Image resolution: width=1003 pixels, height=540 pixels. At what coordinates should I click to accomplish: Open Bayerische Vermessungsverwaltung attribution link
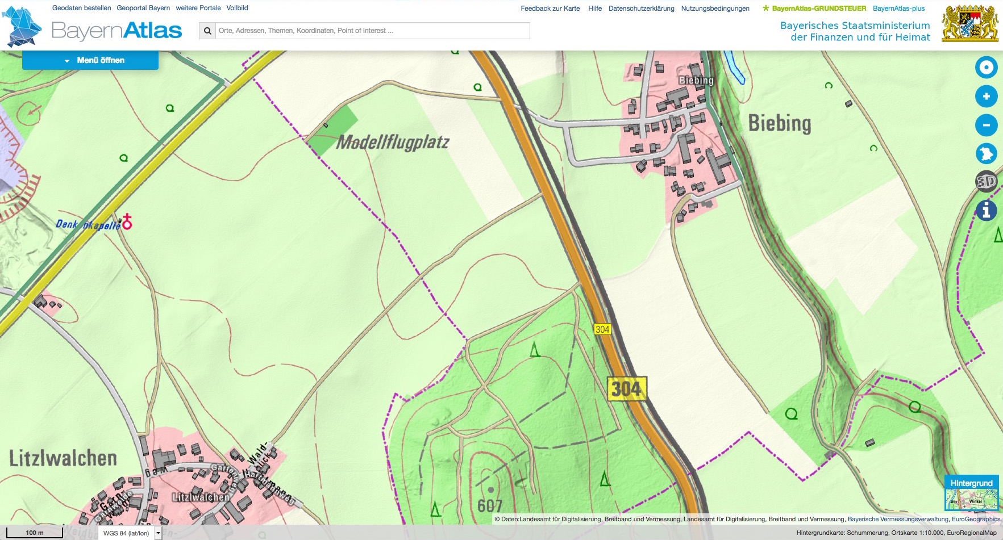point(897,519)
